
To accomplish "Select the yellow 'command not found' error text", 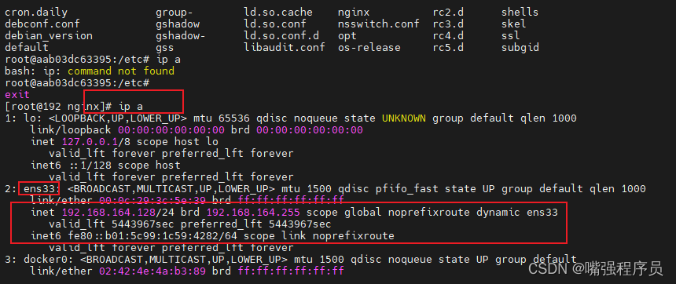I will tap(121, 71).
